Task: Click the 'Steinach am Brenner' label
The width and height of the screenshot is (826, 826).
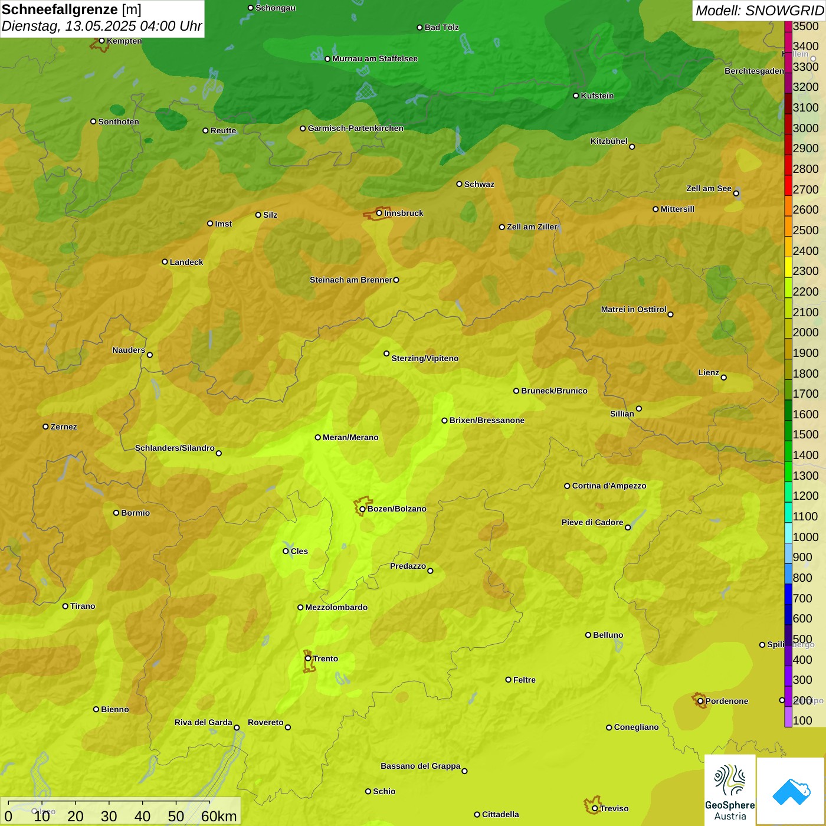Action: click(351, 280)
